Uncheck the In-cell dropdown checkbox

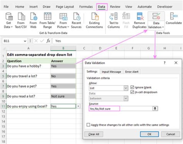tap(132, 92)
